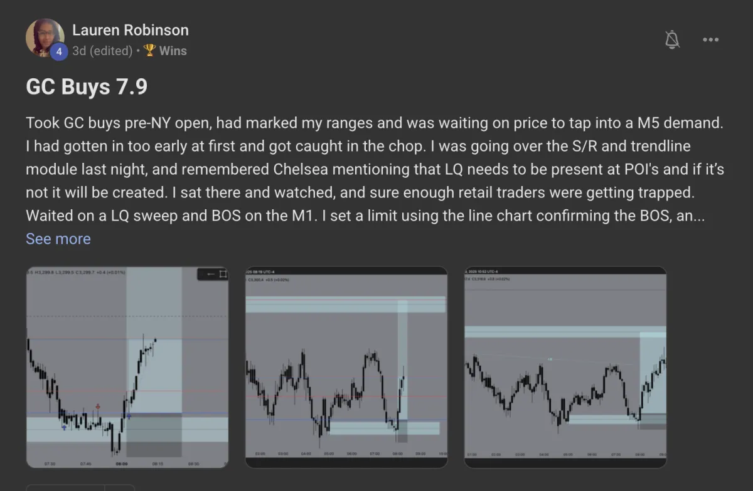
Task: Click blue up-arrow marker near 07:30 low
Action: [64, 427]
